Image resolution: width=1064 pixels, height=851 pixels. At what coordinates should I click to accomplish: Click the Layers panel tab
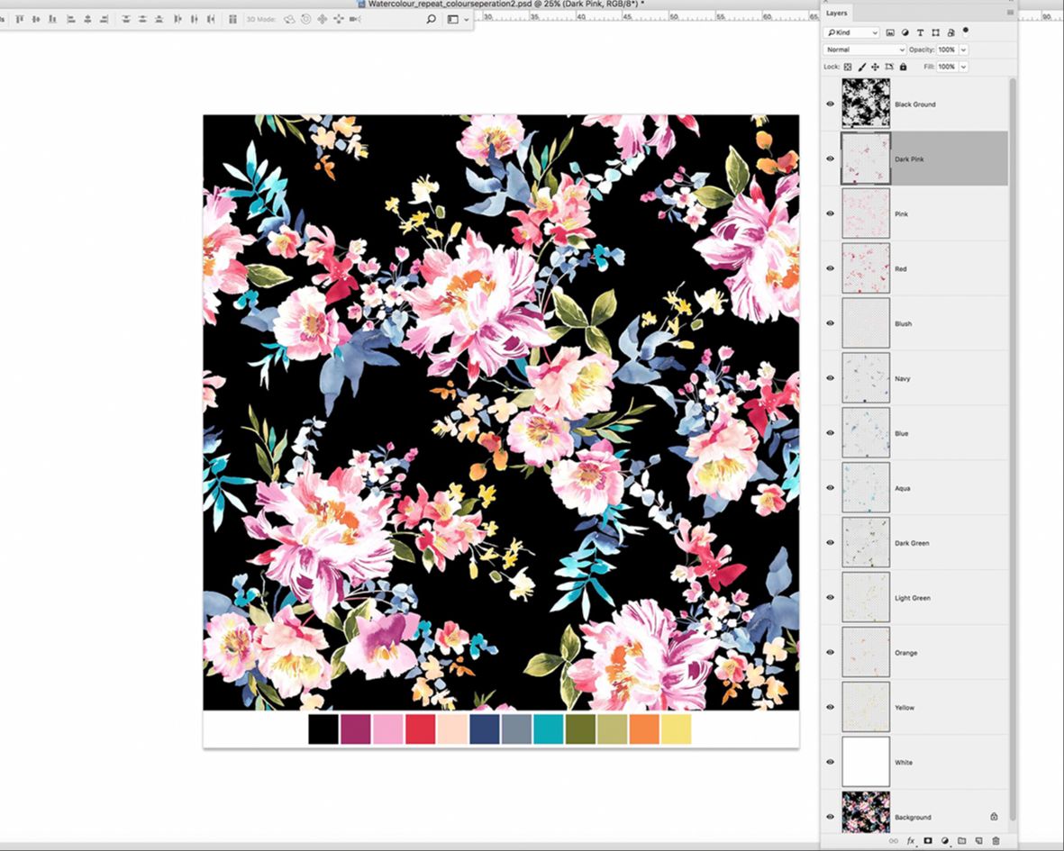pos(837,14)
